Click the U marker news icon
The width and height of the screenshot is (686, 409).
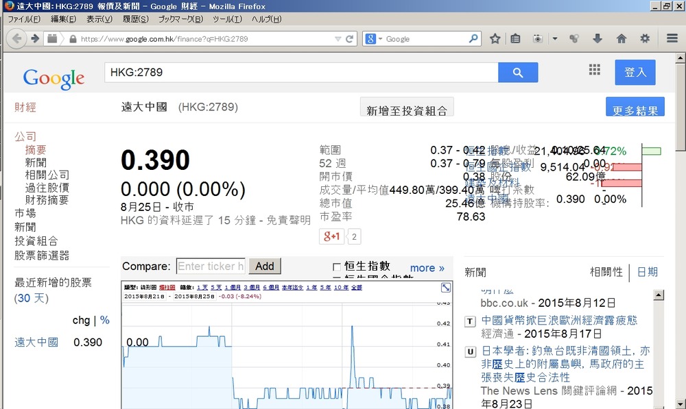point(471,351)
